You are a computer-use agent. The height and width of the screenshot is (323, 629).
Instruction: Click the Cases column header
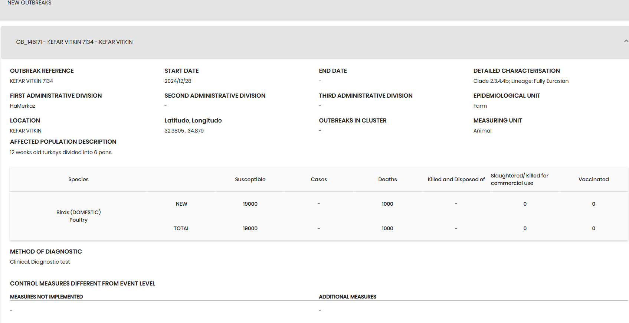(319, 179)
